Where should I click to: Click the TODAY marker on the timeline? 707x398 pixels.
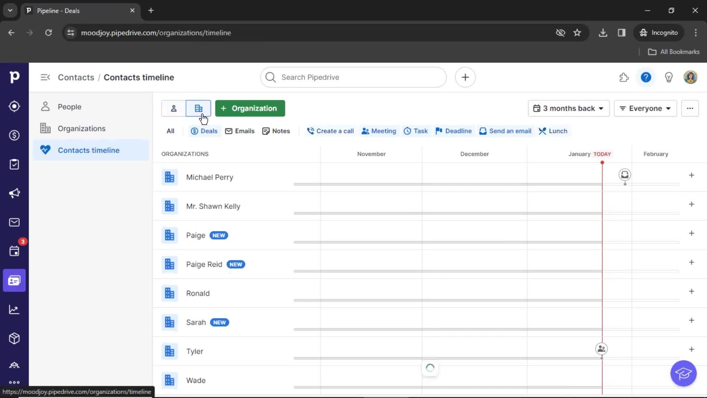click(602, 154)
